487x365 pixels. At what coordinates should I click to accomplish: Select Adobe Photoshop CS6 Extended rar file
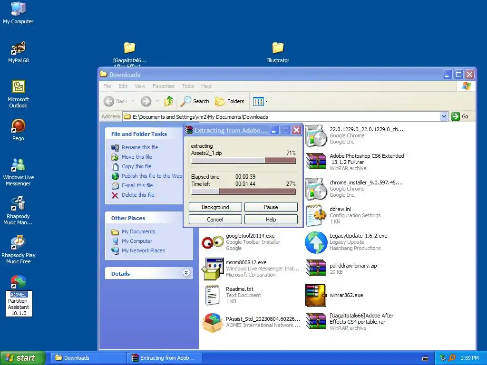(355, 162)
